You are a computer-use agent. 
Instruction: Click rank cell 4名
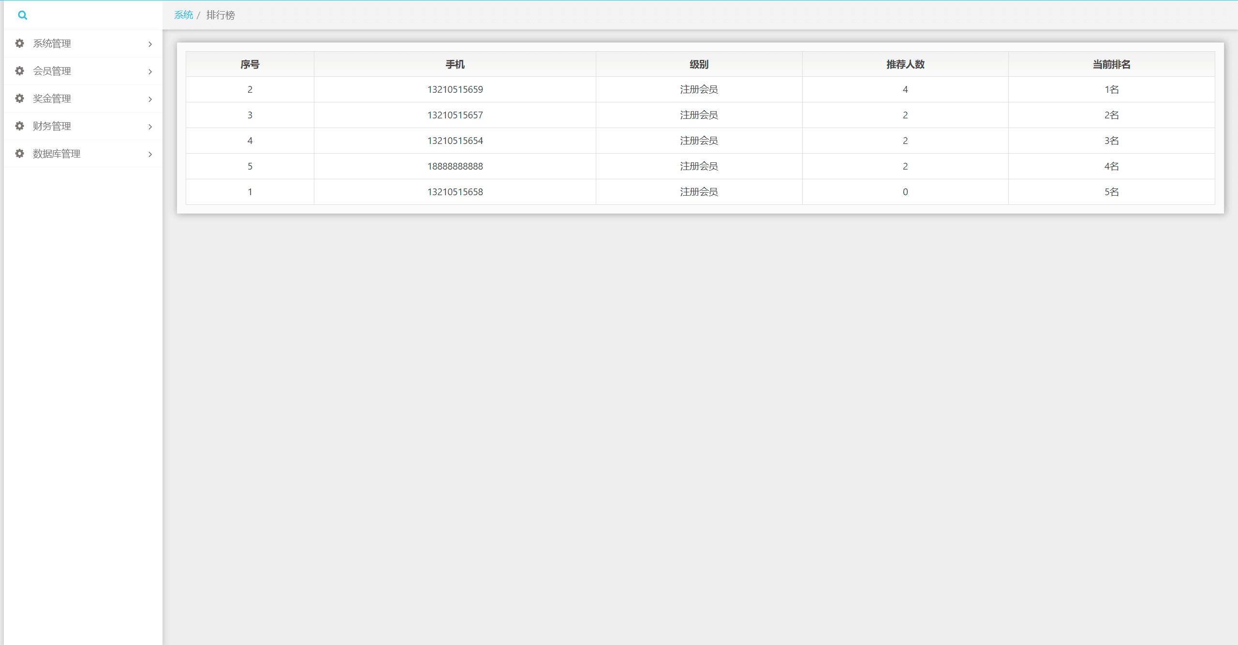click(1112, 166)
